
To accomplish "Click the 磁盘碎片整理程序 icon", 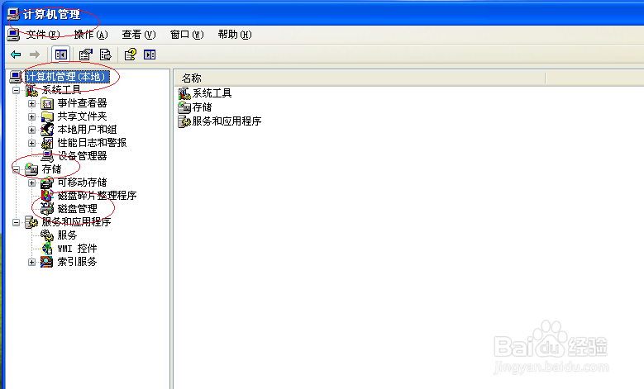I will (47, 196).
